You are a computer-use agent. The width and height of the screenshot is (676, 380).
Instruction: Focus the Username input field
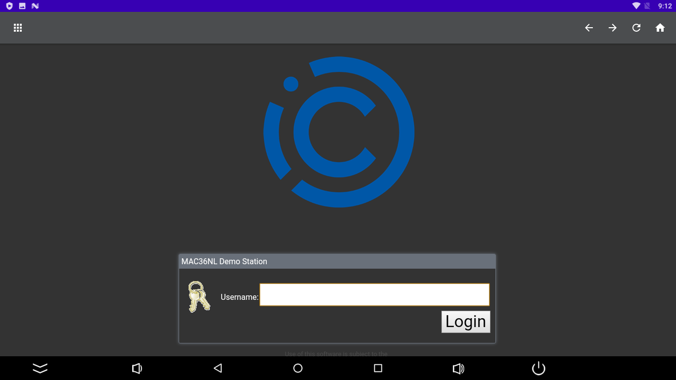click(374, 295)
